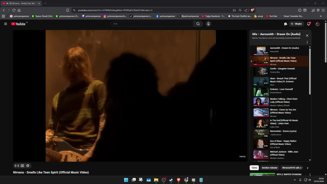Select Linkin Park In The End video
Screen dimensions: 327x184
point(279,123)
